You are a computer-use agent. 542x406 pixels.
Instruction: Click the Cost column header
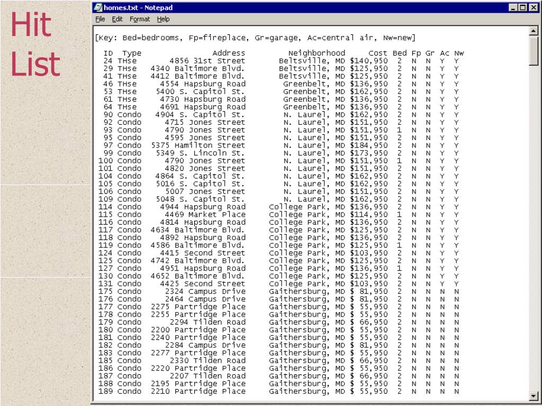[x=378, y=53]
